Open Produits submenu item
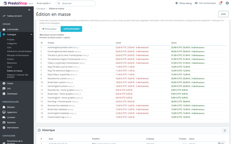 11,40
